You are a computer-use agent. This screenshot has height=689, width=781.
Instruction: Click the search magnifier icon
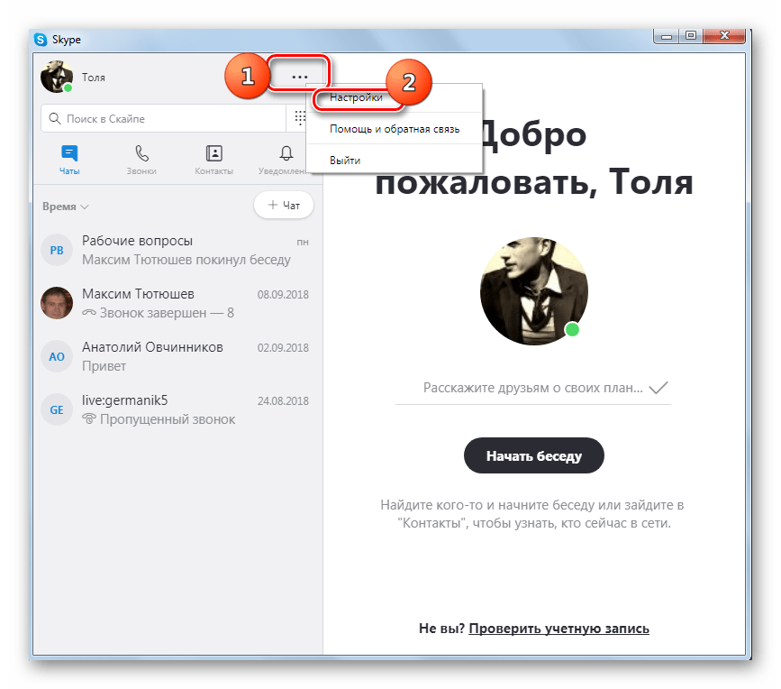[x=55, y=119]
